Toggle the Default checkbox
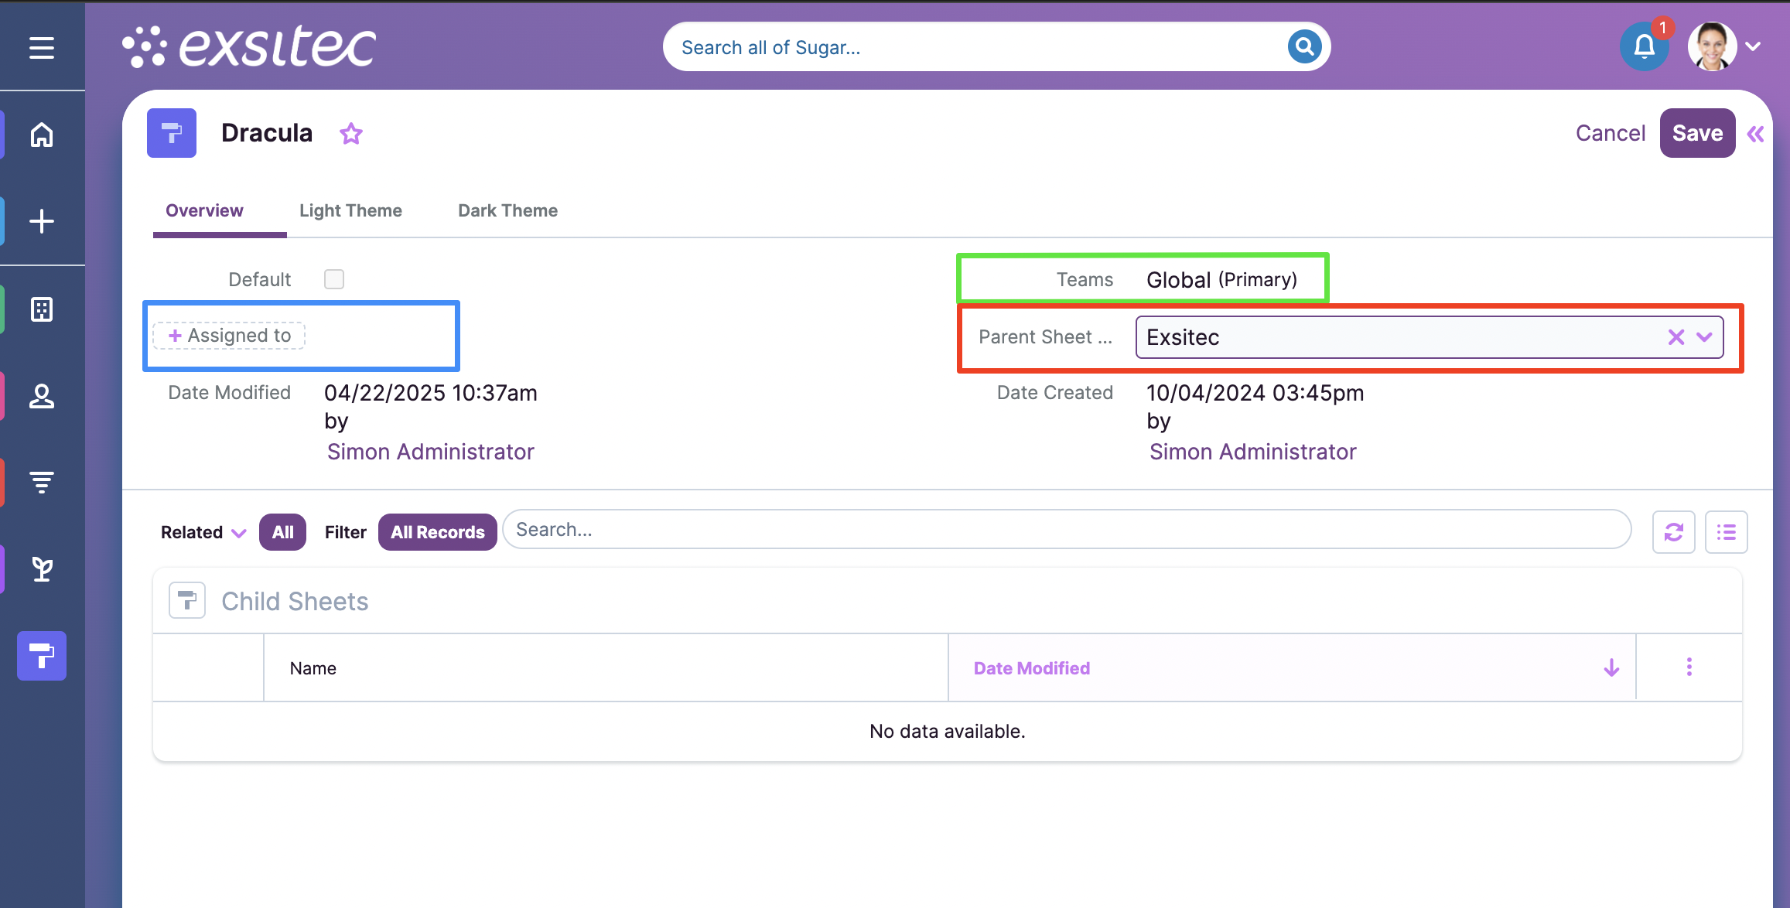 pyautogui.click(x=334, y=279)
